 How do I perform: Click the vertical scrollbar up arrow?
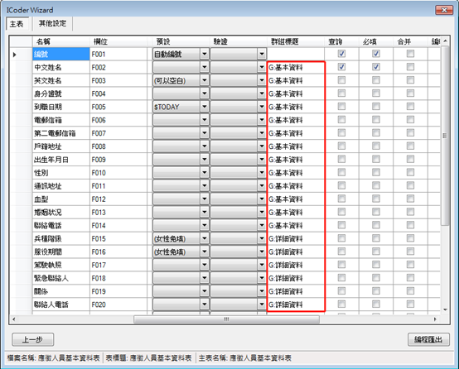pos(445,41)
